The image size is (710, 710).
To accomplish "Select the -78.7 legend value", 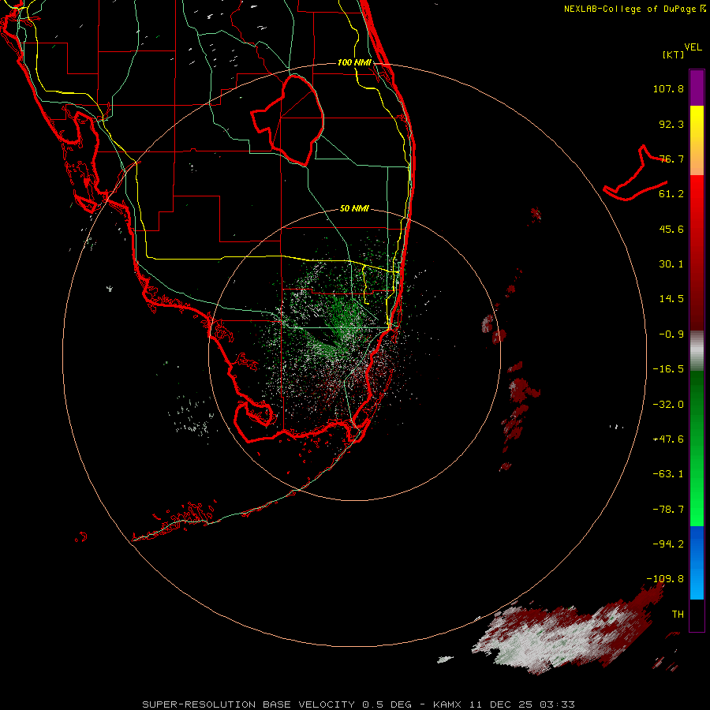I will pos(668,510).
